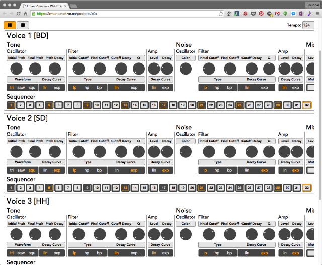This screenshot has width=322, height=265.
Task: Open the Chrome hamburger menu
Action: [x=317, y=14]
